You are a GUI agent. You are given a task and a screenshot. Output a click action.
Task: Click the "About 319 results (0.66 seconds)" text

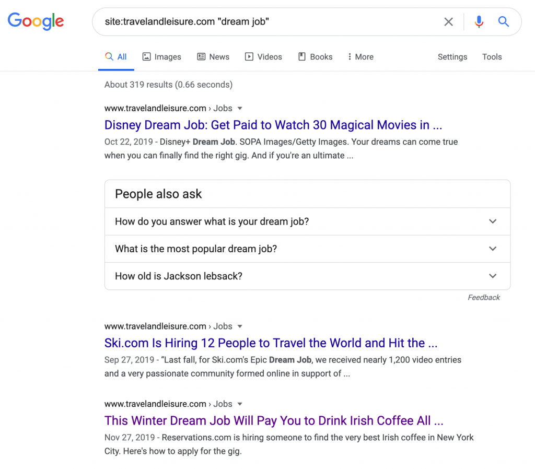(169, 85)
